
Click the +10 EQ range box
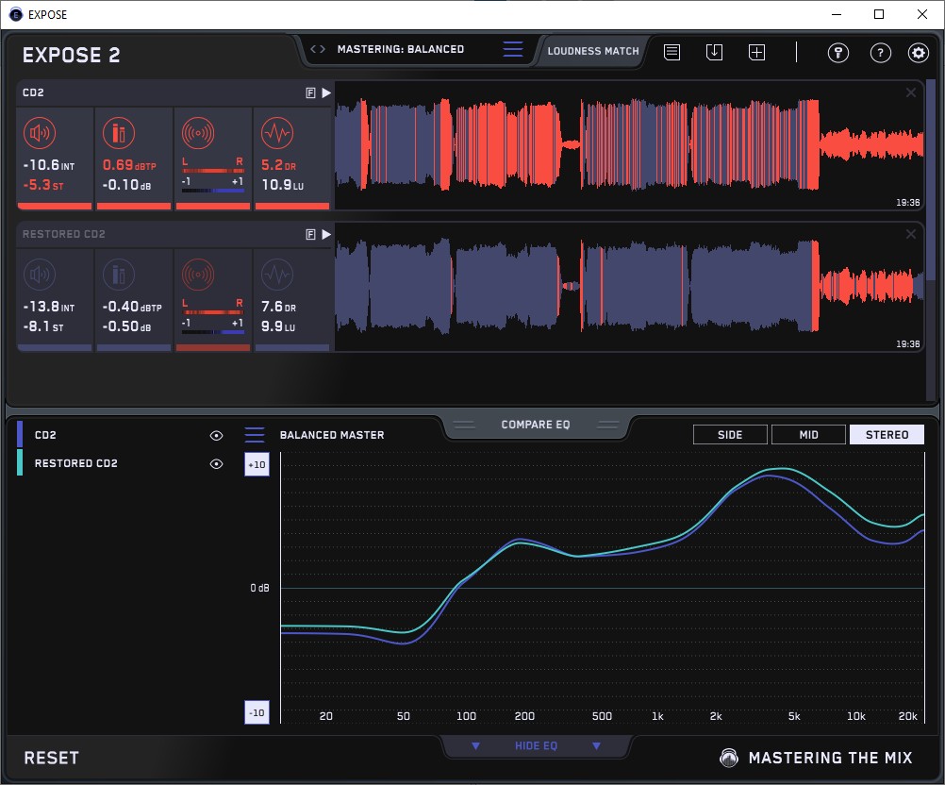click(x=257, y=464)
